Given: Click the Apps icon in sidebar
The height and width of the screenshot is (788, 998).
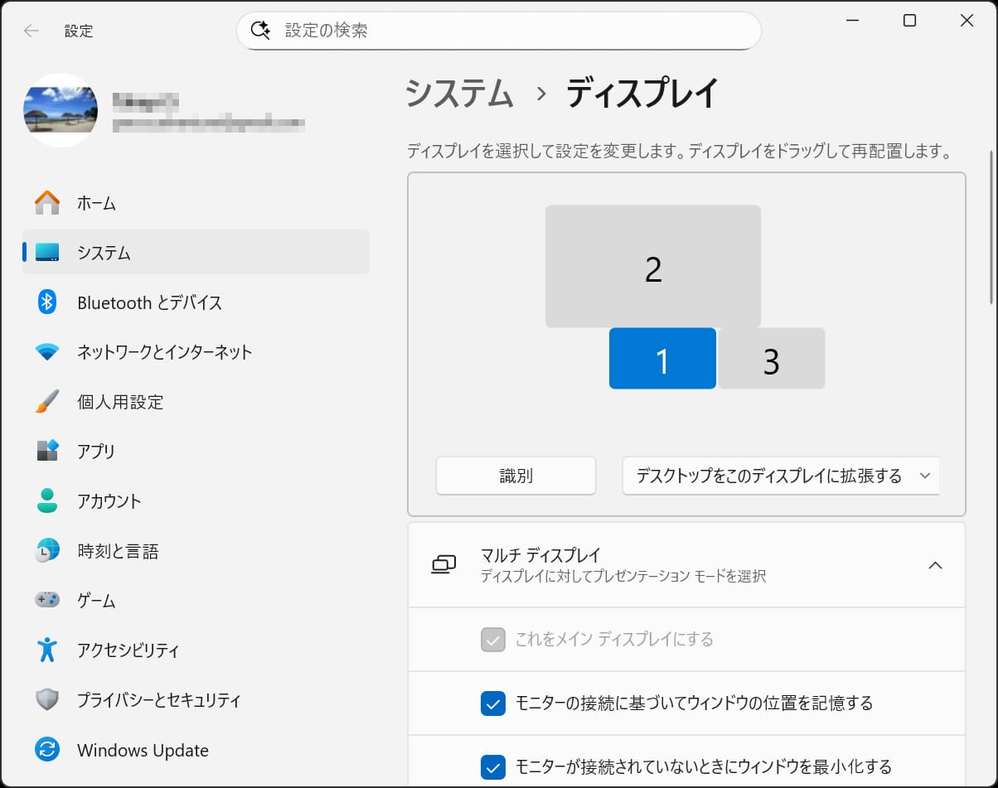Looking at the screenshot, I should click(47, 452).
